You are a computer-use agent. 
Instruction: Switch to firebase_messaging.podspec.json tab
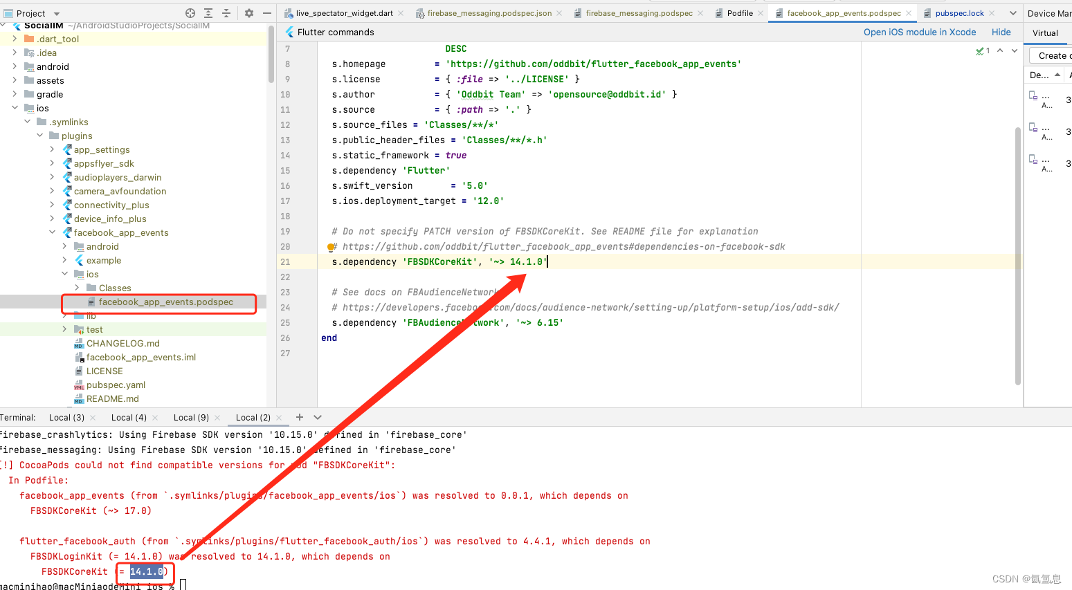coord(489,13)
